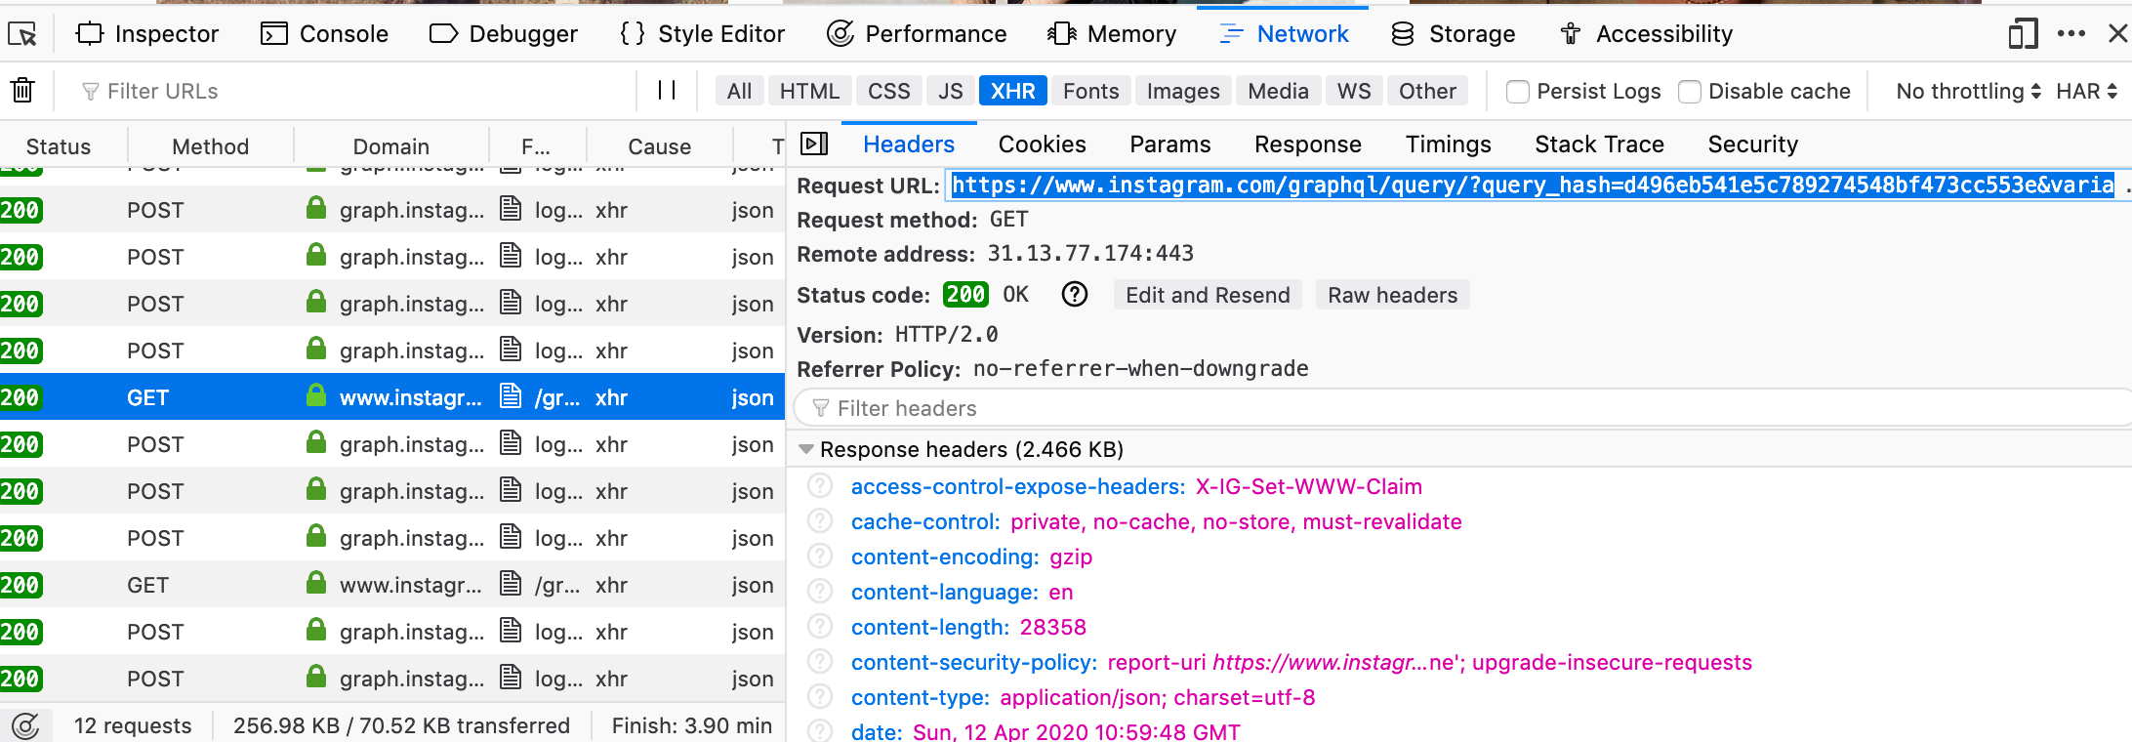Open the three-dots customize menu
Viewport: 2132px width, 742px height.
(x=2070, y=34)
